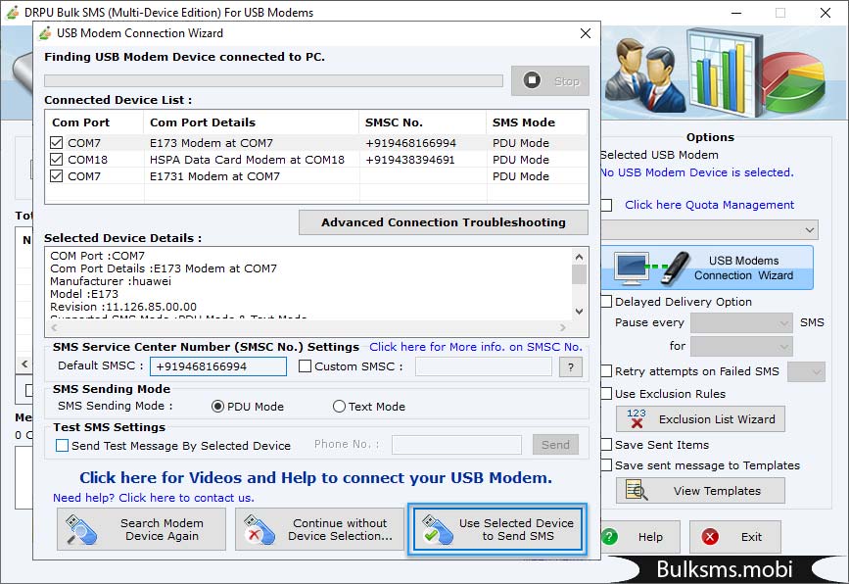Open USB Modems Connection Wizard button

pyautogui.click(x=707, y=268)
